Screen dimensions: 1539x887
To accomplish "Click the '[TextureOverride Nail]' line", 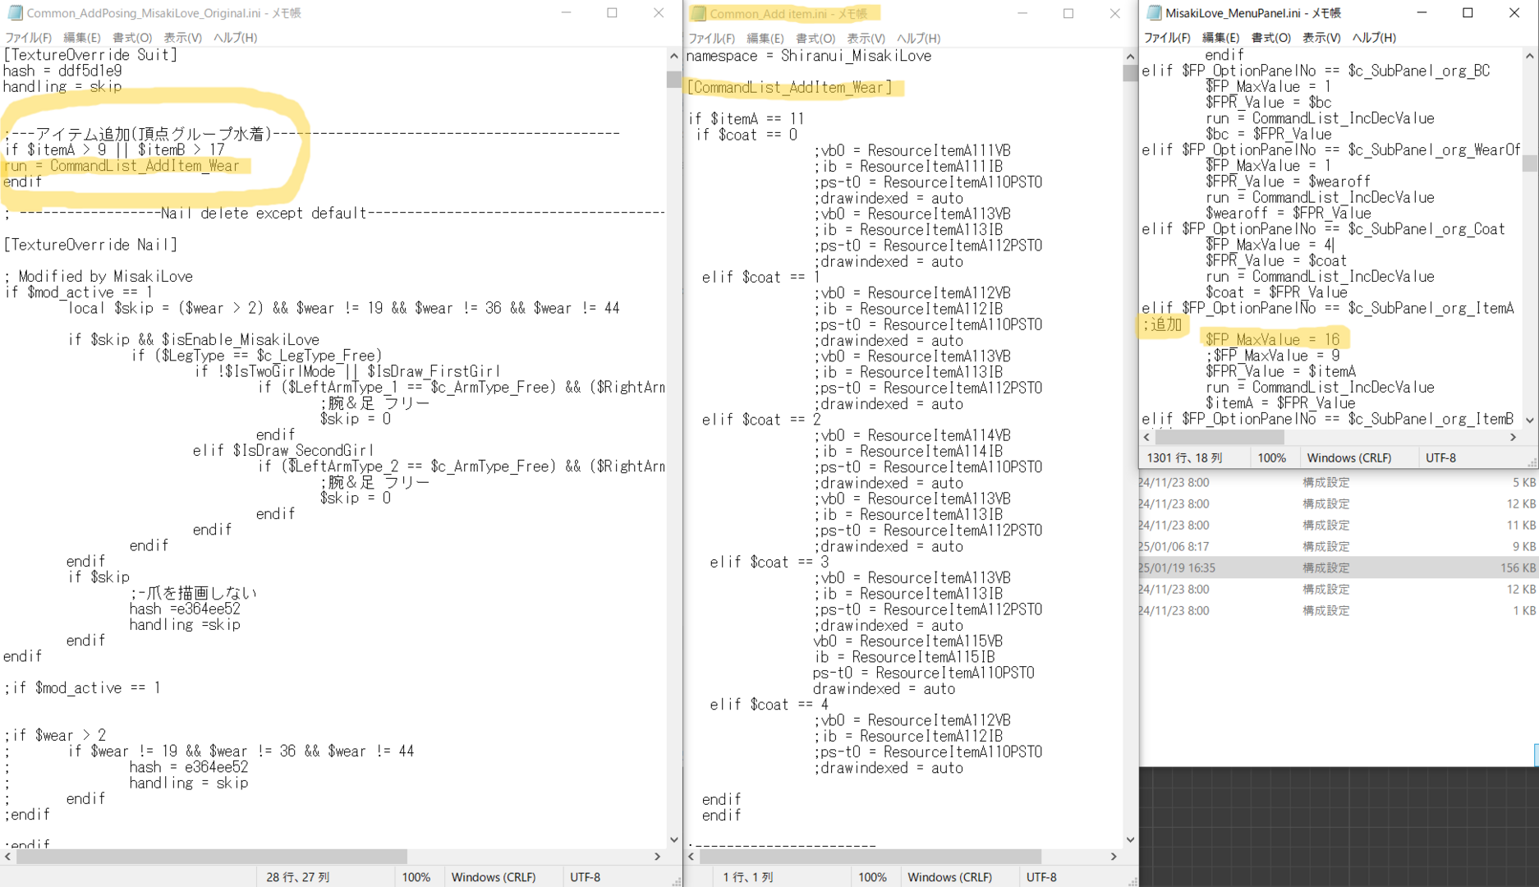I will coord(90,245).
